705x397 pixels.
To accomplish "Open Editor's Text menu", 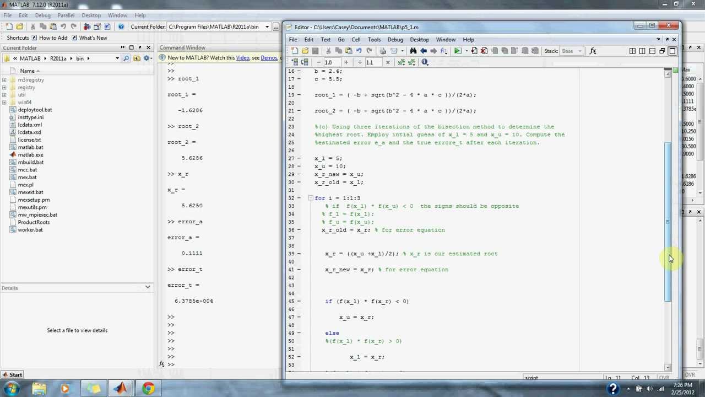I will [x=326, y=40].
